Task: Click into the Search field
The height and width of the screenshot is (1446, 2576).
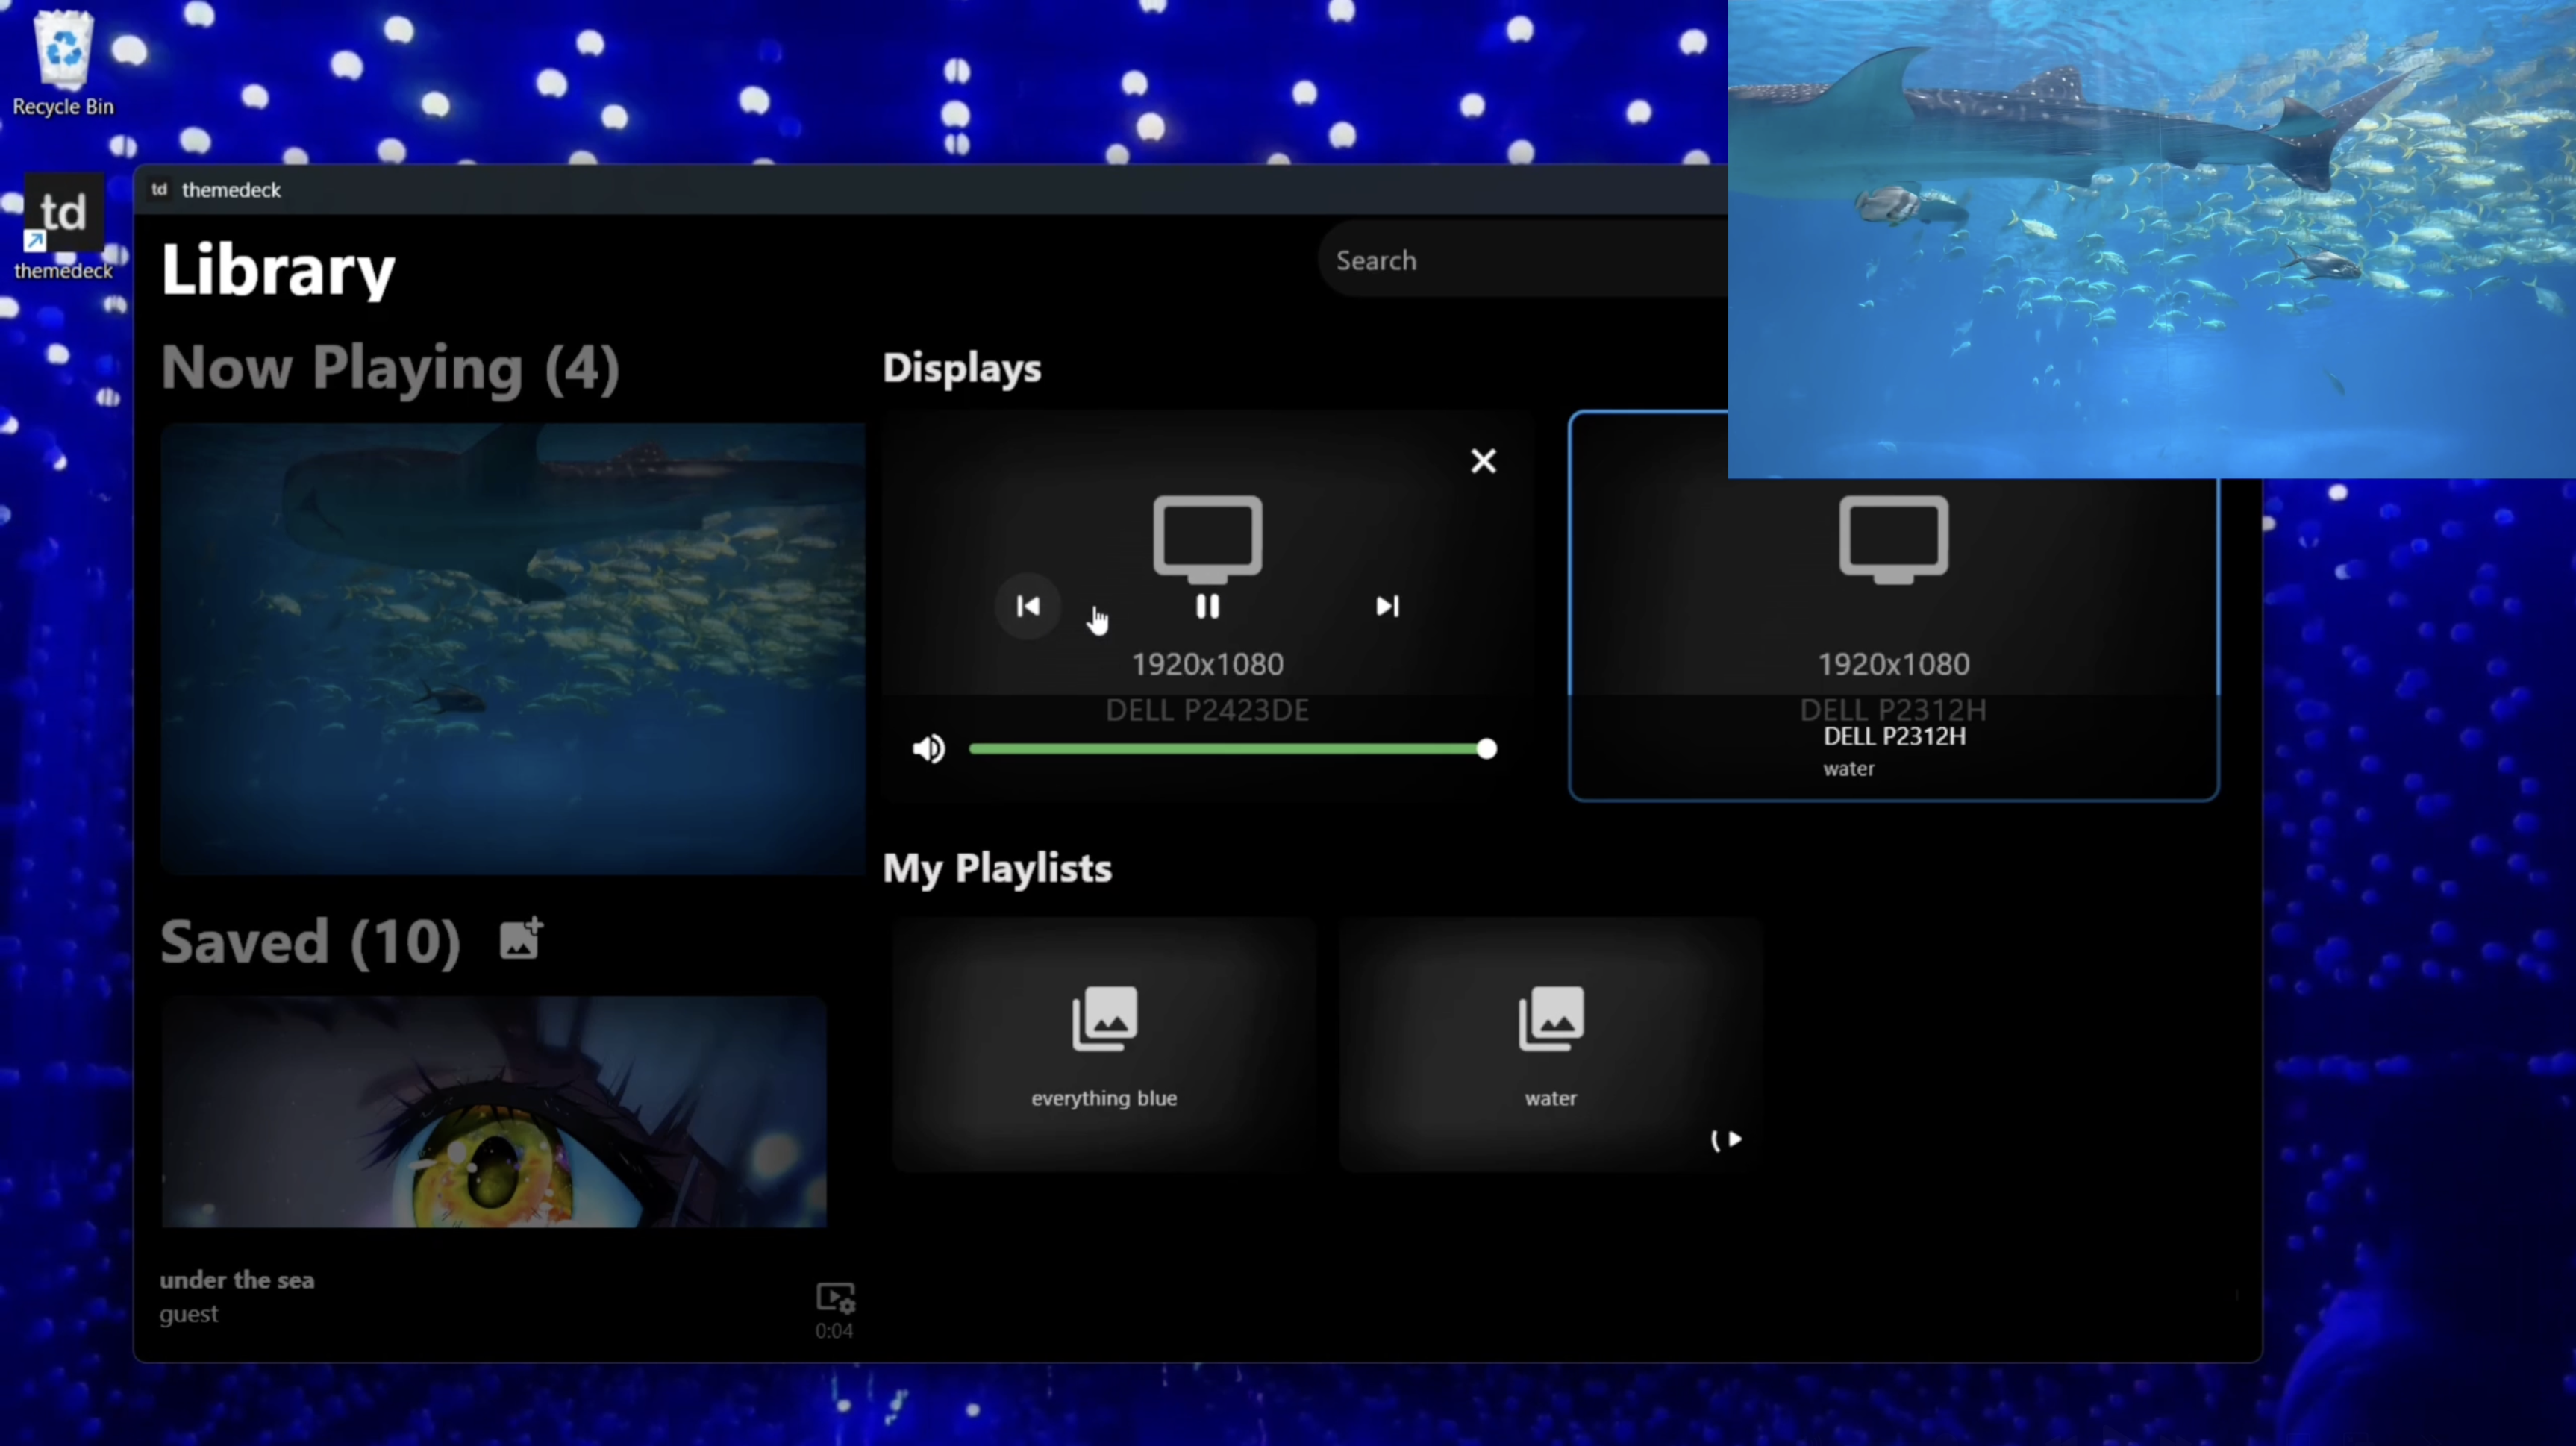Action: (x=1522, y=260)
